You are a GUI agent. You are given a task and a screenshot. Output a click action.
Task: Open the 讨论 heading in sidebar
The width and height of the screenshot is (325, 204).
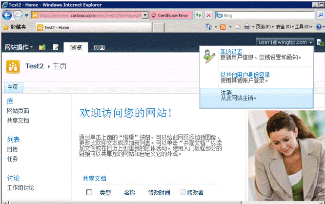click(13, 178)
